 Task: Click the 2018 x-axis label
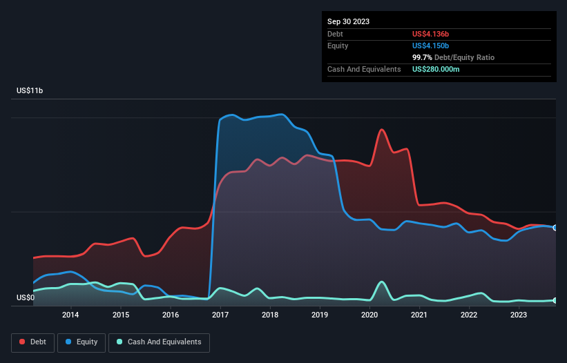click(270, 315)
